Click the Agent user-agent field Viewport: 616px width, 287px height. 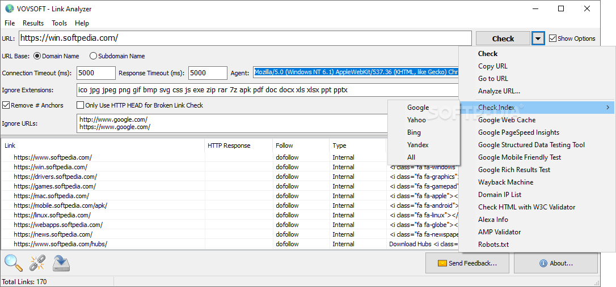coord(356,72)
